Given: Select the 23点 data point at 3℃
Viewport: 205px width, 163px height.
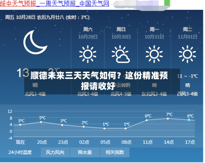Looking at the screenshot, I should pyautogui.click(x=62, y=125).
